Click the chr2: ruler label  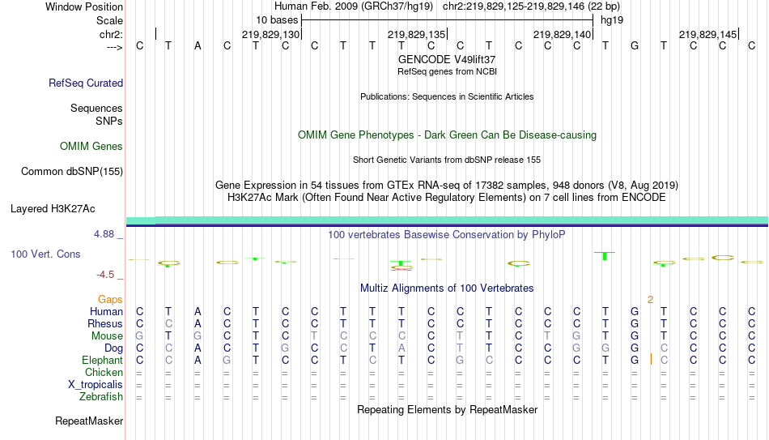[x=111, y=34]
